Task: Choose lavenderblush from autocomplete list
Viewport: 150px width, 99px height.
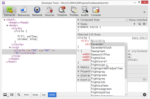Action: [x=108, y=48]
